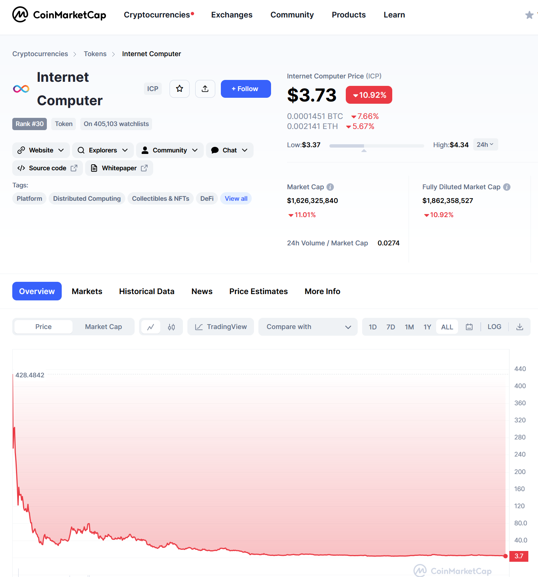
Task: Toggle the LOG scale option
Action: [494, 327]
